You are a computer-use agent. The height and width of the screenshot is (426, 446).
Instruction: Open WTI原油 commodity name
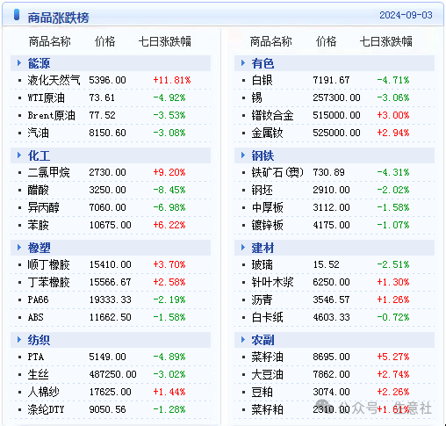click(x=46, y=97)
